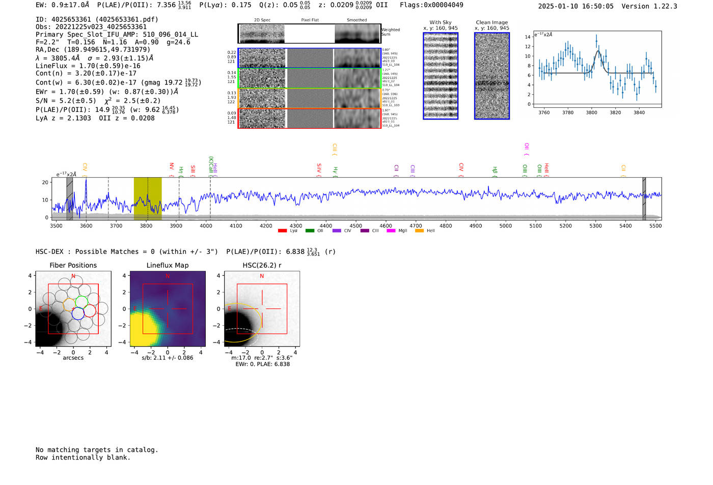Select the orange HeII legend swatch
The height and width of the screenshot is (485, 713).
click(x=419, y=231)
